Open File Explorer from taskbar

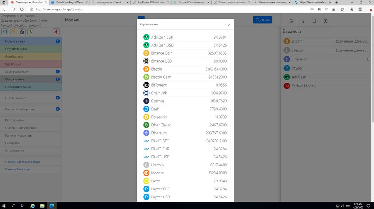42,206
